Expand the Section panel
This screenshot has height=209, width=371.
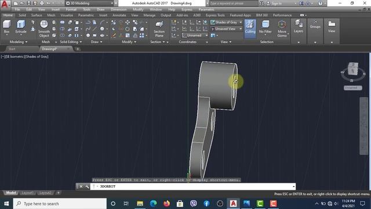click(157, 42)
